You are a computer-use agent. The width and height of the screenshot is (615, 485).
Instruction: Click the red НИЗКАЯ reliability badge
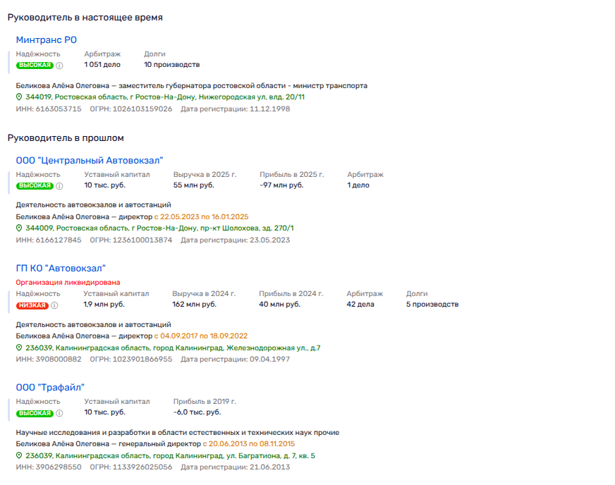[32, 305]
